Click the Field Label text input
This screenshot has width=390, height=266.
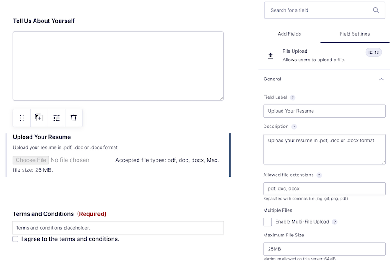[x=324, y=111]
